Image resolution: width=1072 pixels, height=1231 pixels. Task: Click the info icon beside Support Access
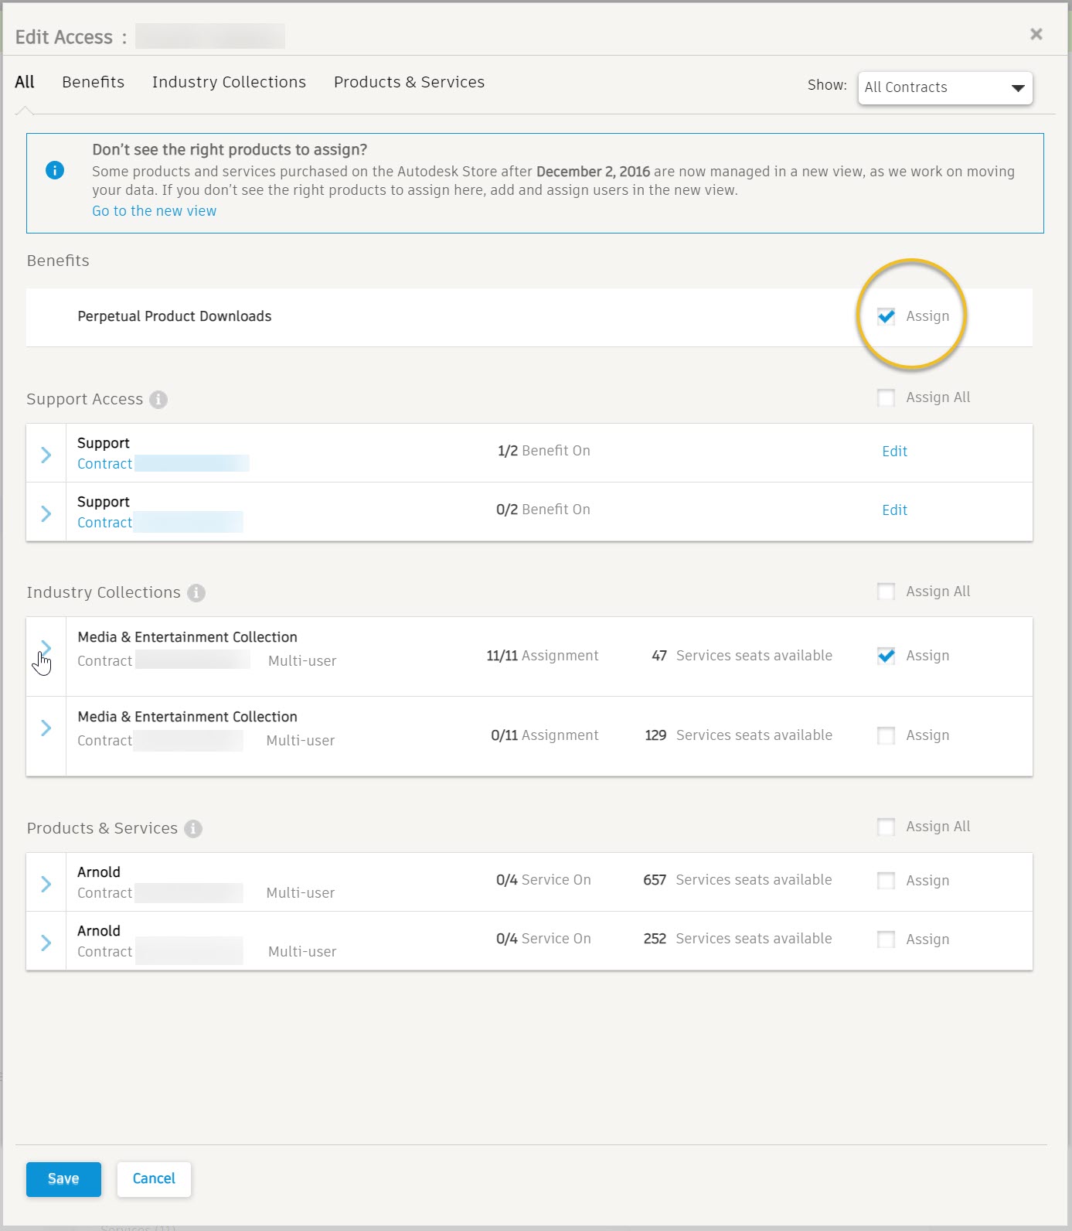point(158,400)
